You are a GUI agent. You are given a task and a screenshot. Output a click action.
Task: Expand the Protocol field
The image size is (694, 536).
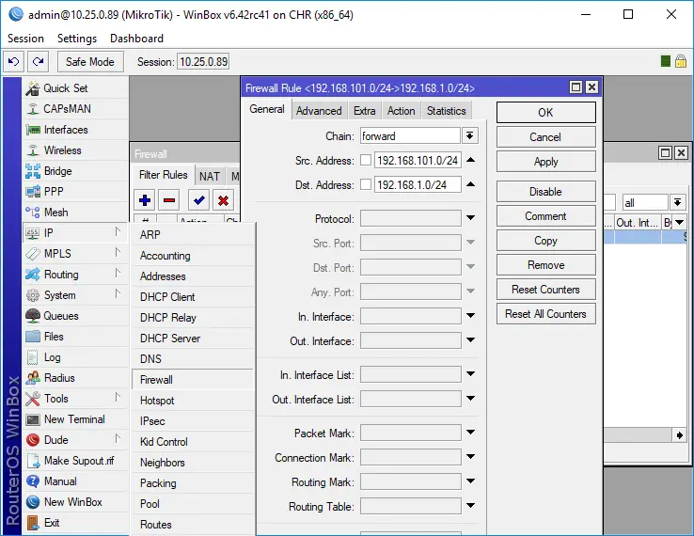pos(470,218)
